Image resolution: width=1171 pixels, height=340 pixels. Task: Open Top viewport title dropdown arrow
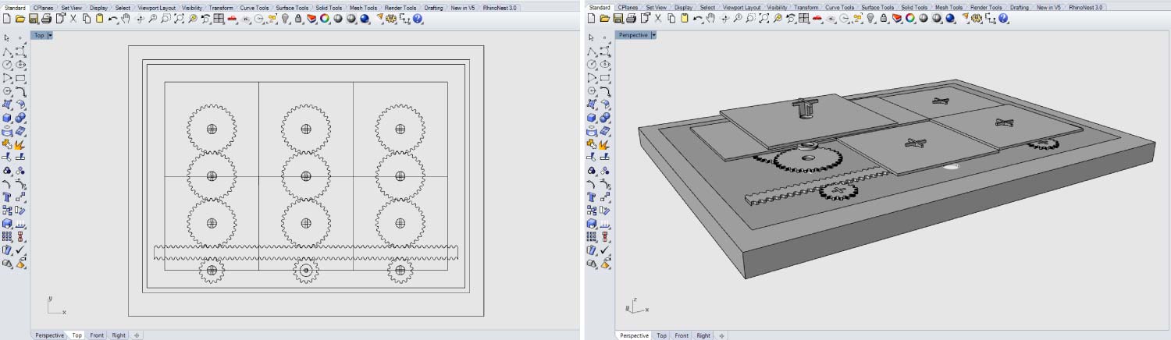click(51, 35)
